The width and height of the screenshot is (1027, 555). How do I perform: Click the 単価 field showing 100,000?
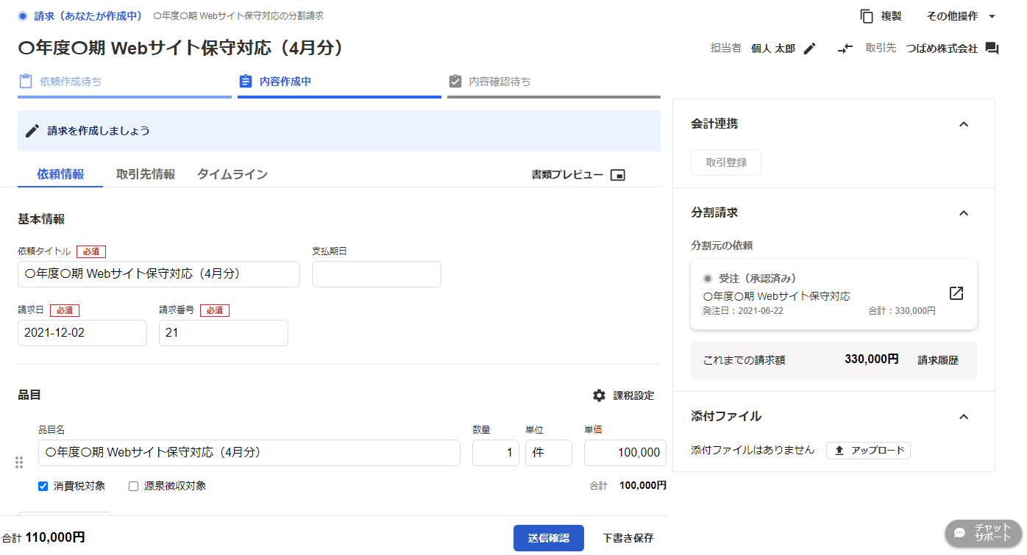(x=625, y=453)
